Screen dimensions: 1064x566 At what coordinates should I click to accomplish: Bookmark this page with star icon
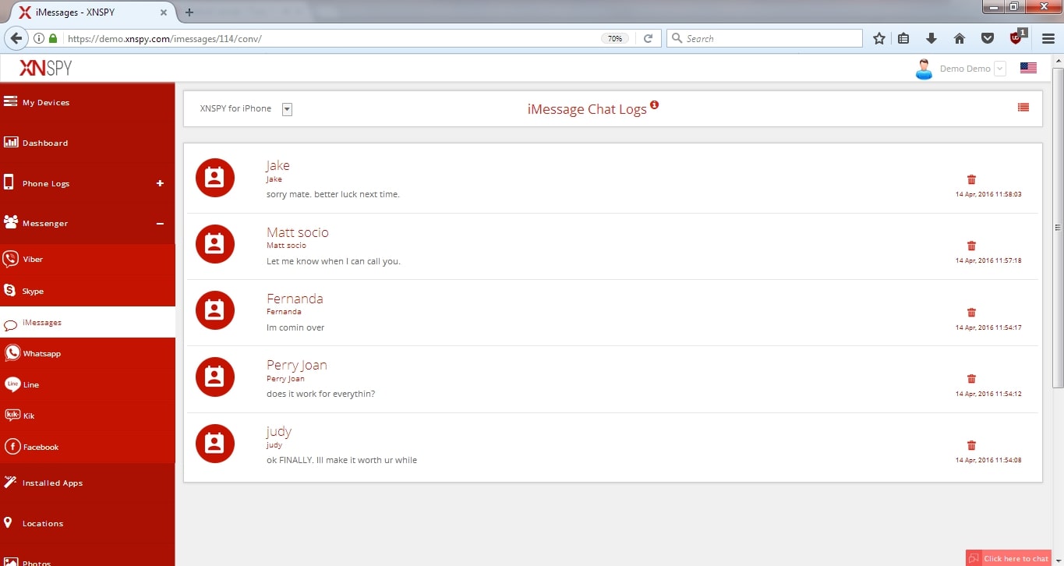tap(879, 38)
